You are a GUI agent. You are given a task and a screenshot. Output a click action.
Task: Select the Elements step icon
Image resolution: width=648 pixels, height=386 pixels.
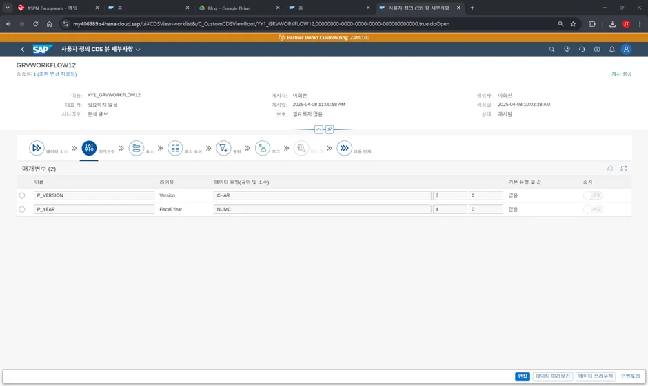pos(136,148)
